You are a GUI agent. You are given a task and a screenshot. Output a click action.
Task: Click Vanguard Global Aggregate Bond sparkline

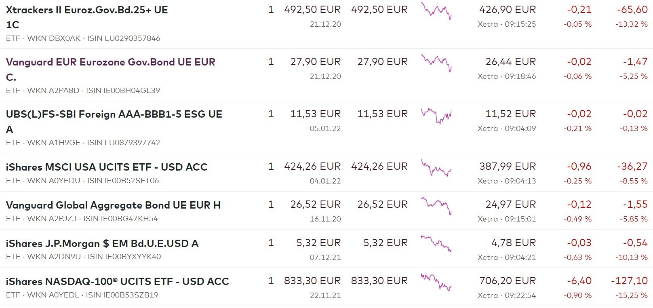click(x=436, y=206)
